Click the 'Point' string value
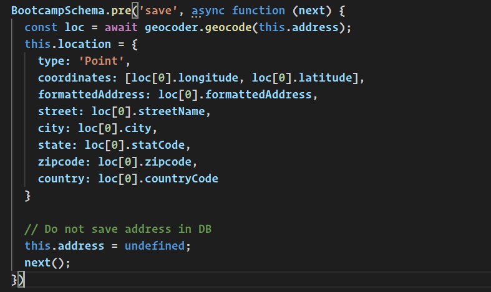The width and height of the screenshot is (491, 292). click(101, 61)
